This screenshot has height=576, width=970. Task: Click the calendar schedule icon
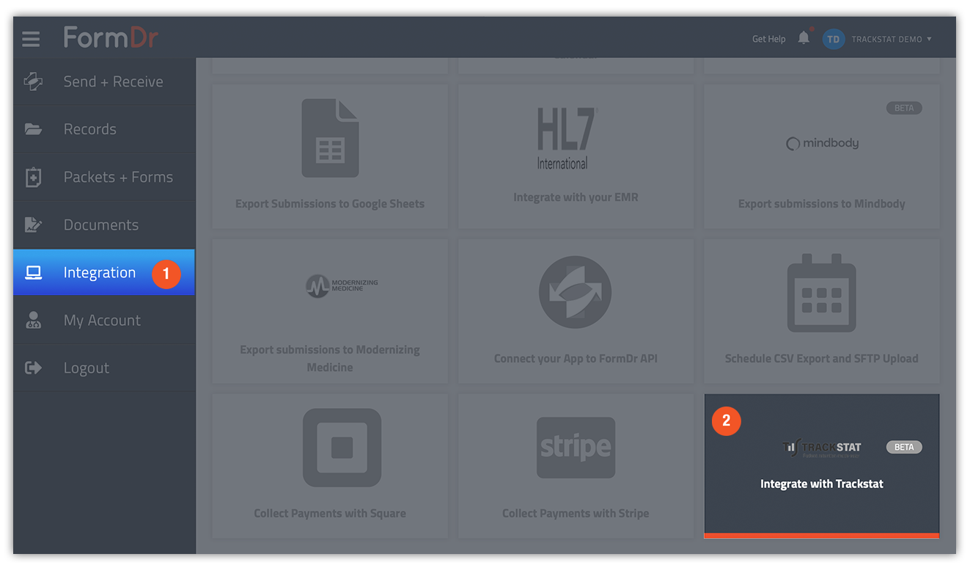click(x=822, y=293)
